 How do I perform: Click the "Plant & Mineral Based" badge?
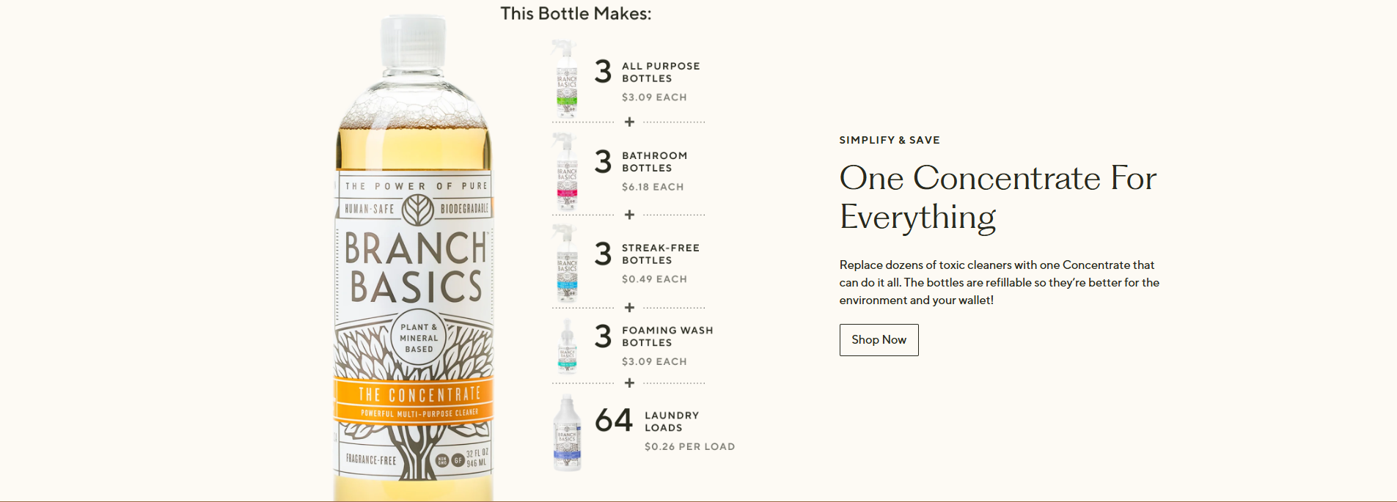point(419,338)
